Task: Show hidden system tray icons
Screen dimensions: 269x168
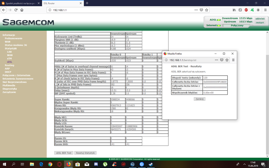Action: tap(244, 164)
